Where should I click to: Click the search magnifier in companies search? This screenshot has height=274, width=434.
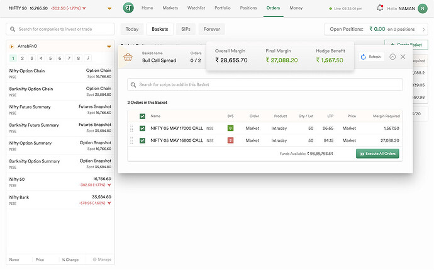pyautogui.click(x=13, y=29)
